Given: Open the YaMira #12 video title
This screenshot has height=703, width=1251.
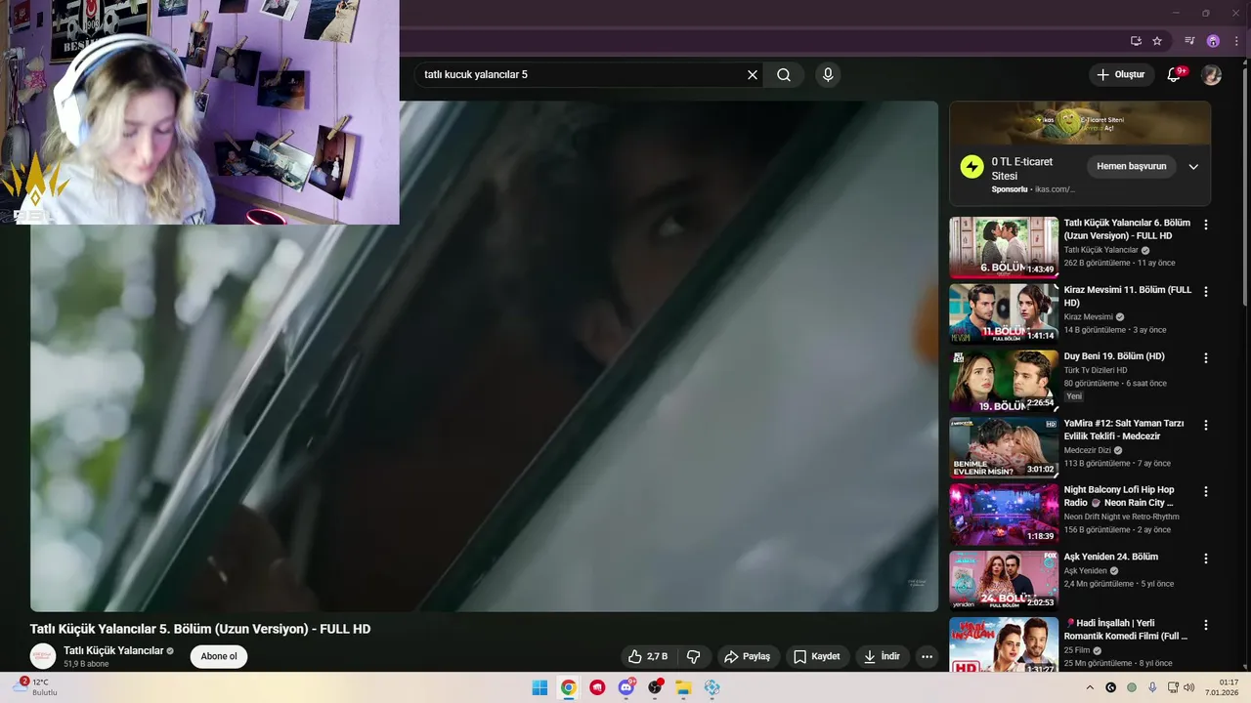Looking at the screenshot, I should tap(1124, 430).
